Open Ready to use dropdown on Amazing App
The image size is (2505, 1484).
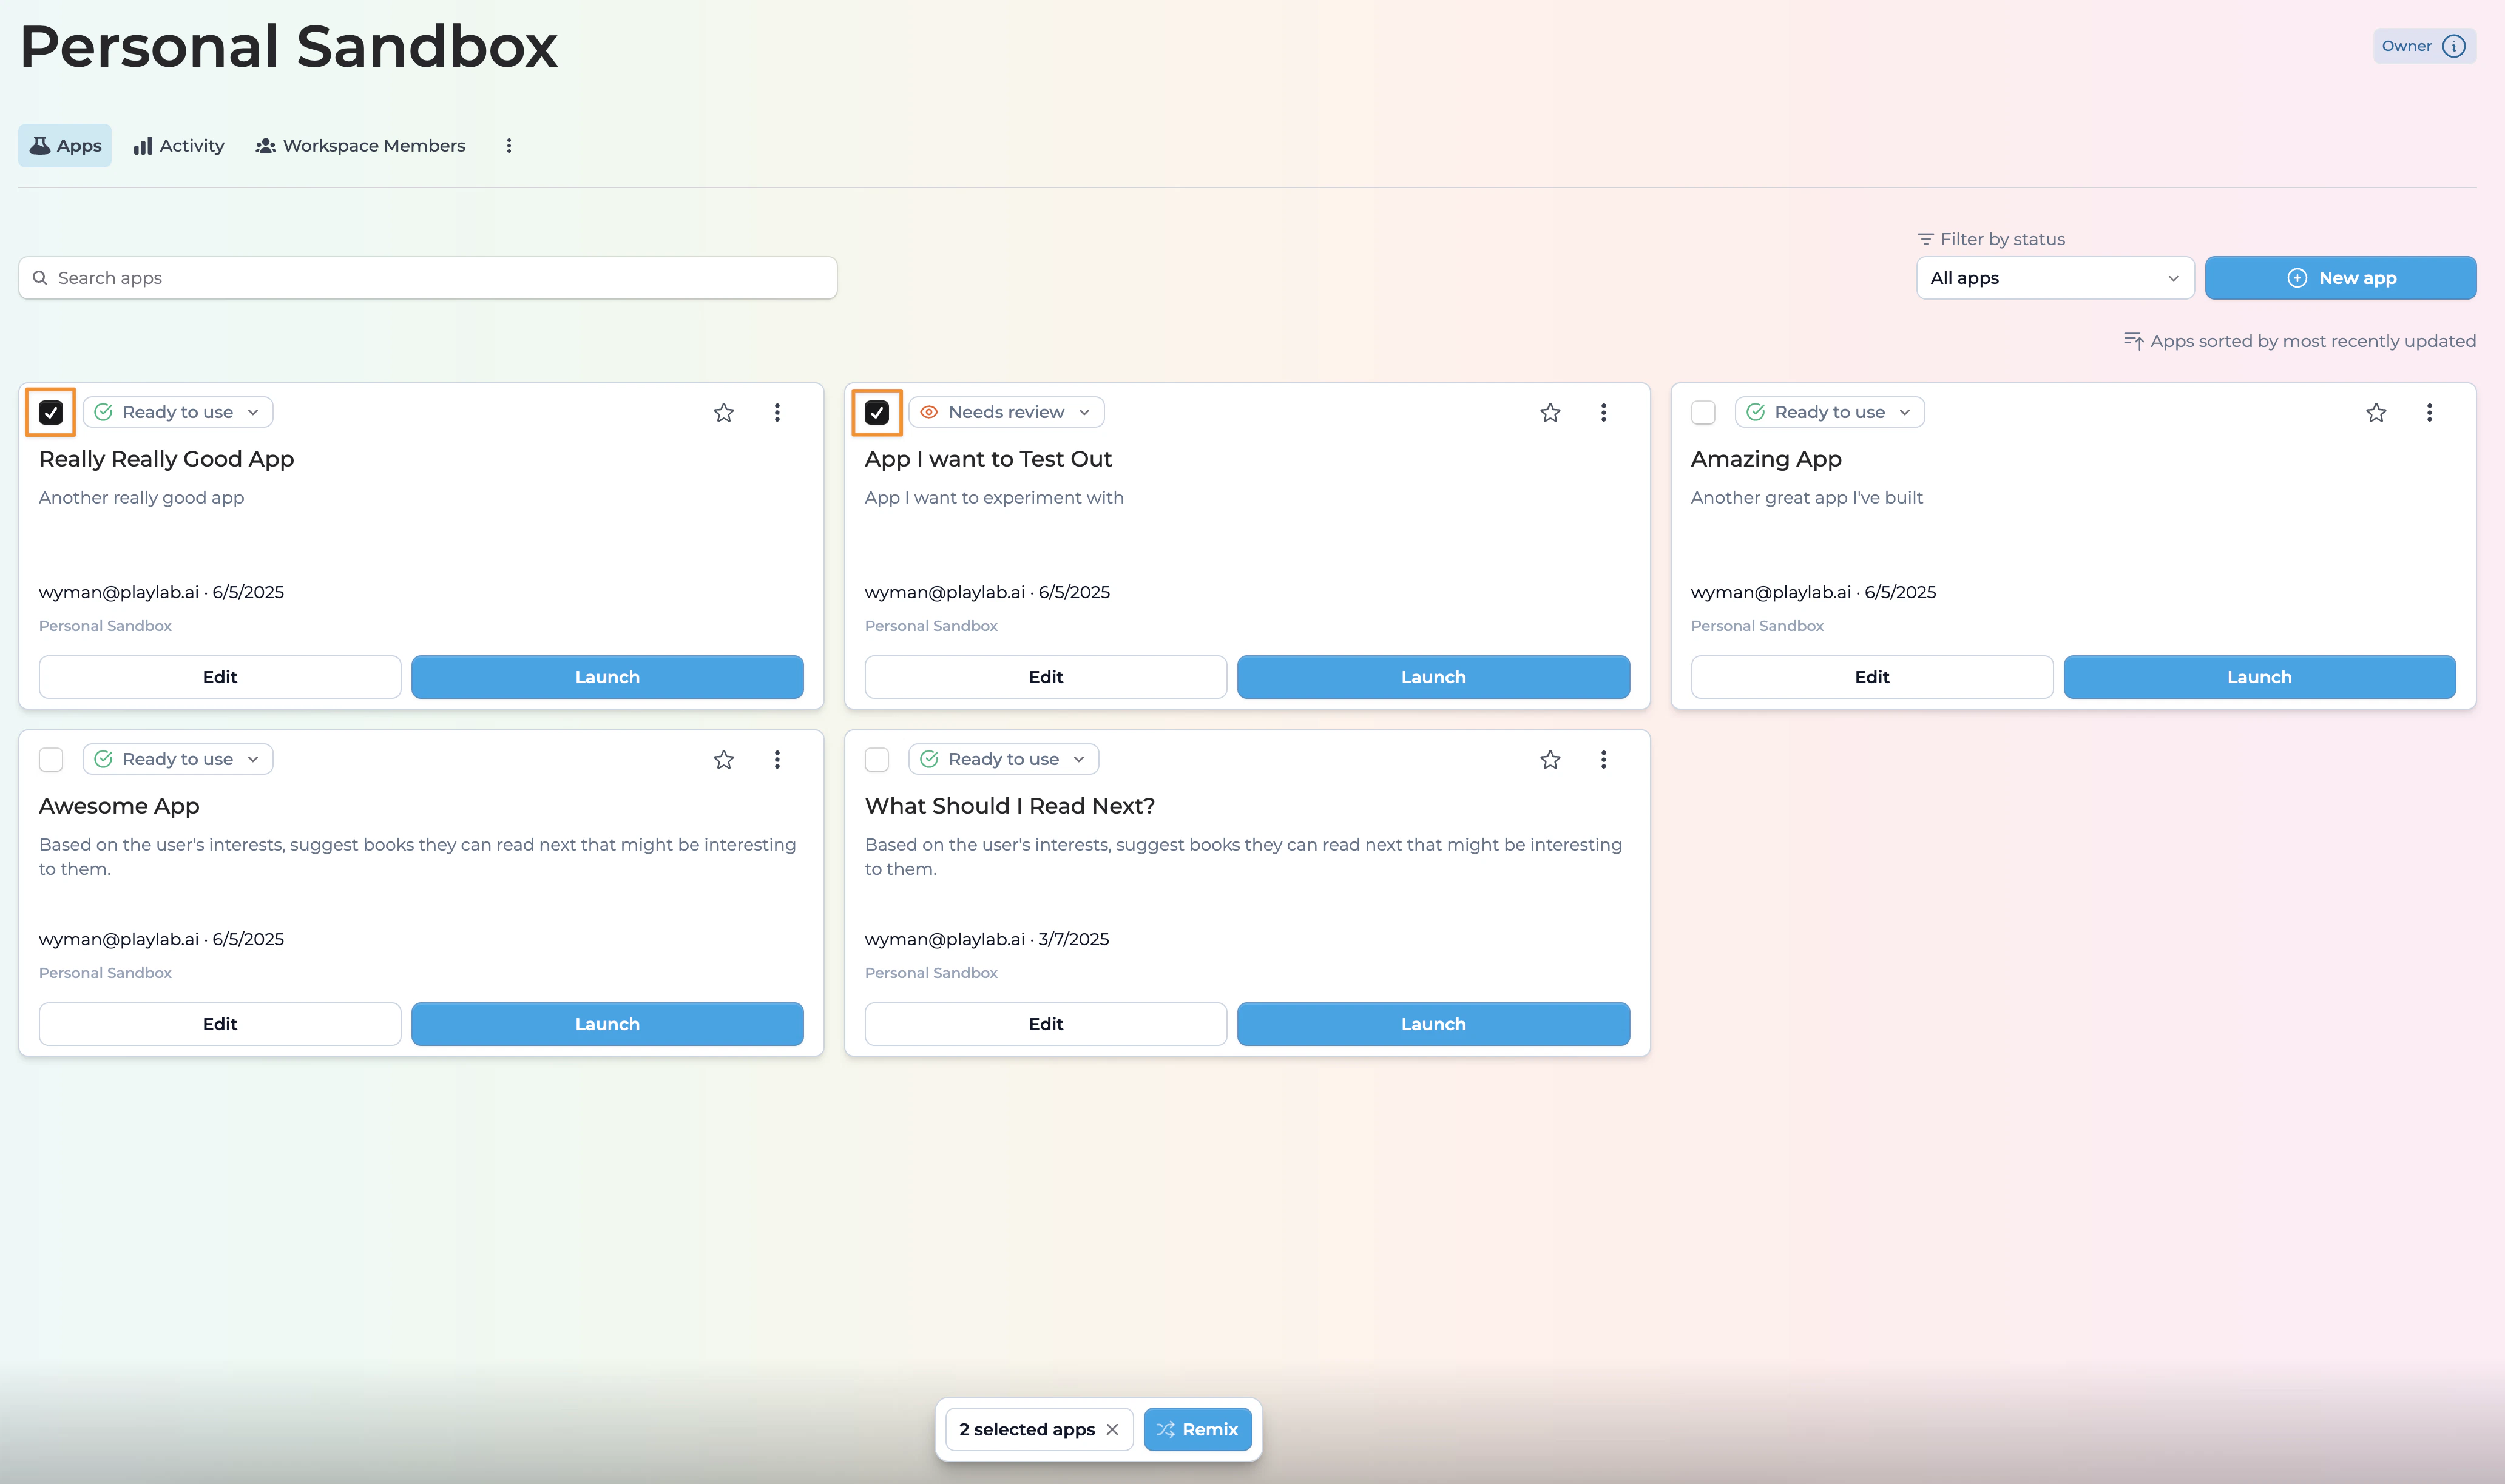click(x=1828, y=412)
